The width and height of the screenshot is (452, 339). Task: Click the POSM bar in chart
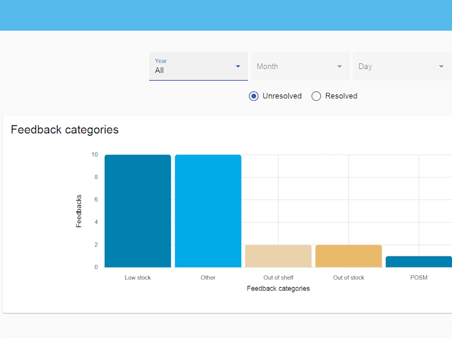point(419,262)
